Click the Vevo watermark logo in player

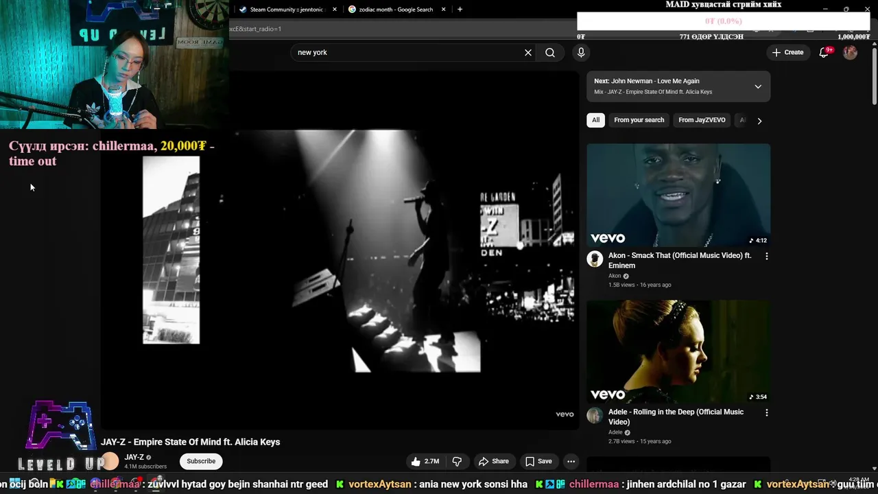click(565, 414)
